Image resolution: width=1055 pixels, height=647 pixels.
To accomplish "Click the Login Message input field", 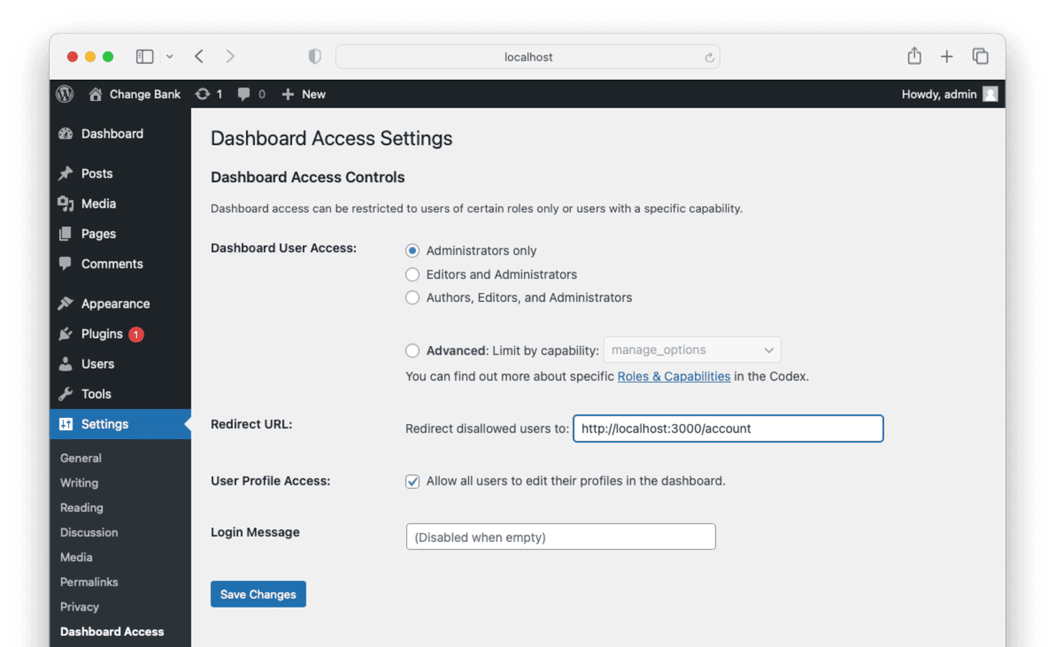I will pos(560,536).
